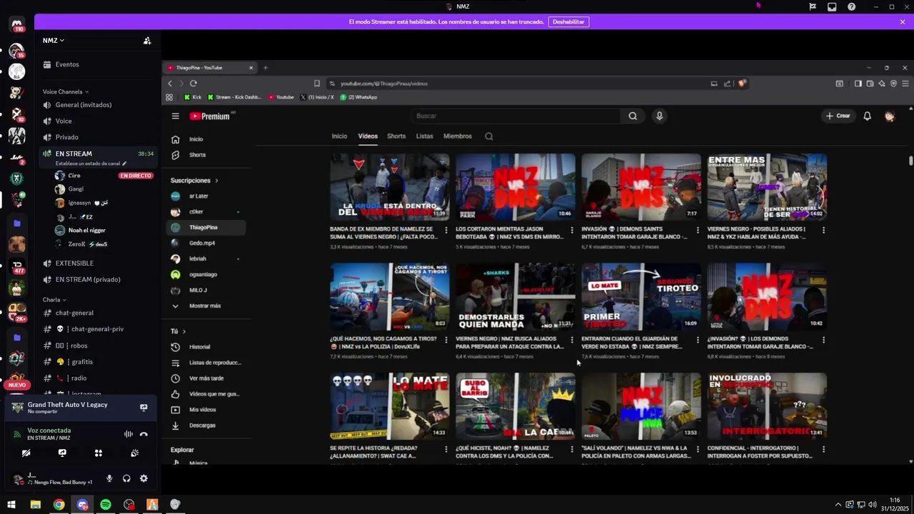Go back with browser back arrow
Image resolution: width=914 pixels, height=514 pixels.
170,84
